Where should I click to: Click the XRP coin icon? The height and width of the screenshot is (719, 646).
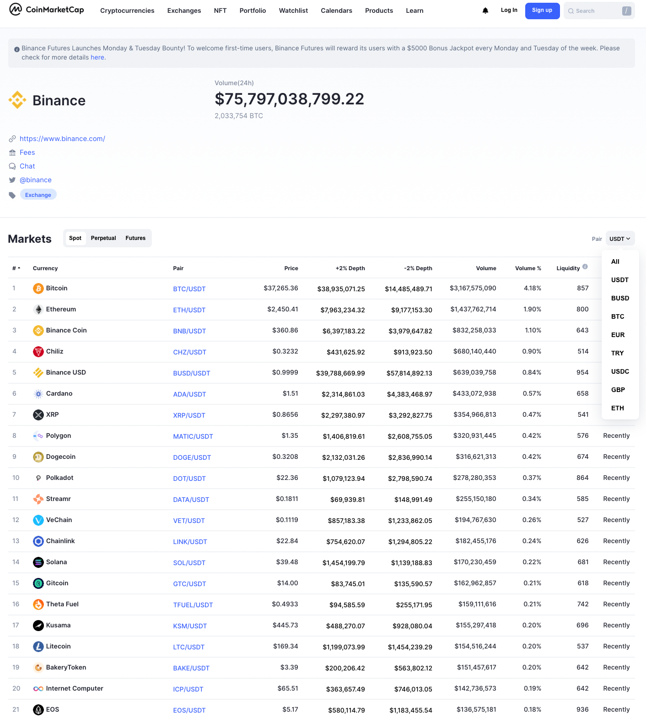pyautogui.click(x=38, y=415)
